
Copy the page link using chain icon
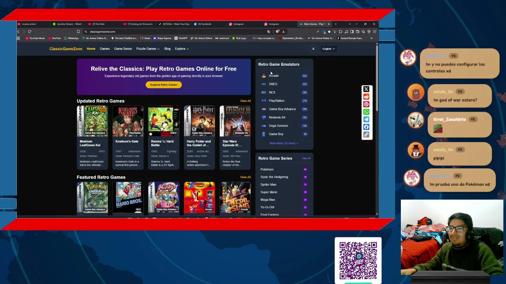click(x=366, y=135)
